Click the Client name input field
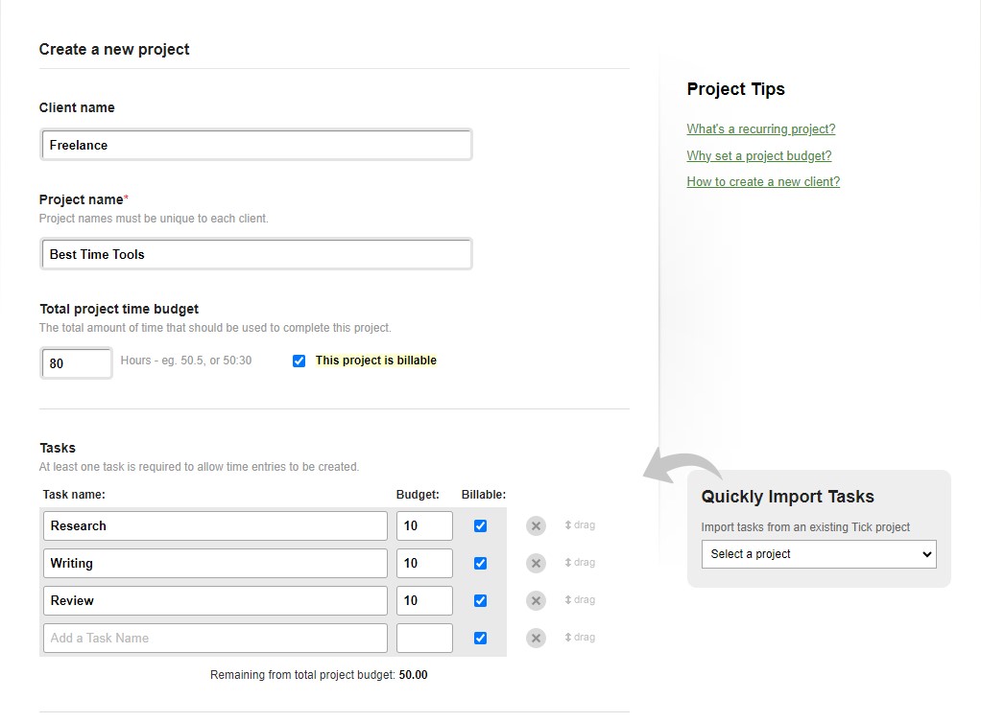 tap(256, 145)
